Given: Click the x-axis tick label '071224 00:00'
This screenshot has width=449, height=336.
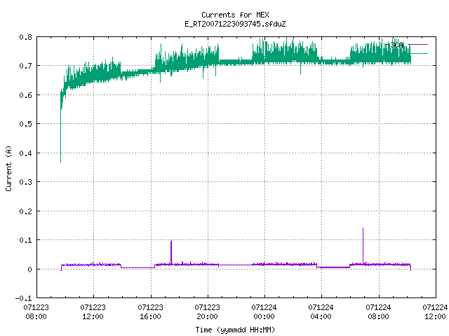Looking at the screenshot, I should click(x=264, y=312).
